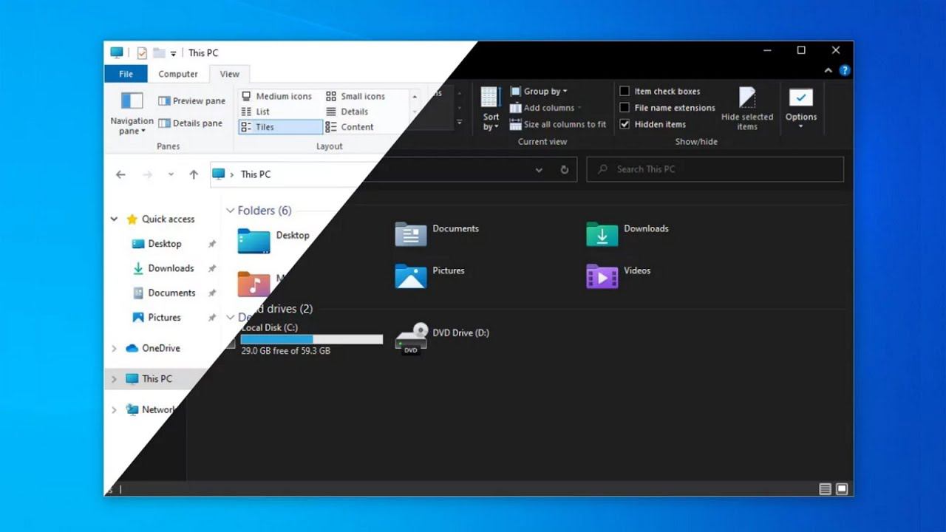Image resolution: width=946 pixels, height=532 pixels.
Task: Open the Sort by menu
Action: 491,109
